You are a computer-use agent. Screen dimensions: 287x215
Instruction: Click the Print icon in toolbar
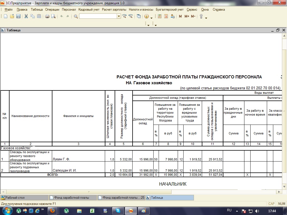pyautogui.click(x=47, y=16)
